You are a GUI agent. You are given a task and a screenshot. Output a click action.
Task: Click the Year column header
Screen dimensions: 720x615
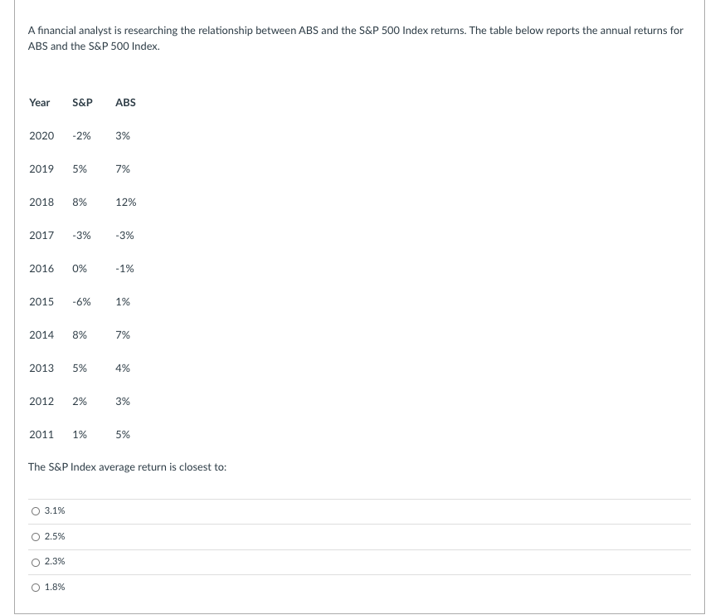[x=40, y=102]
